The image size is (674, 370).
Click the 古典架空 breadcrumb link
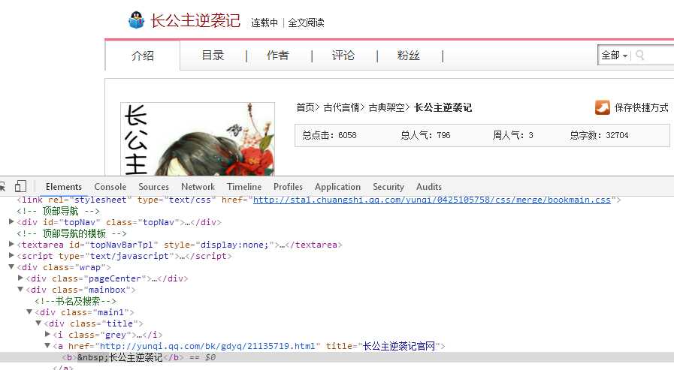(x=386, y=107)
